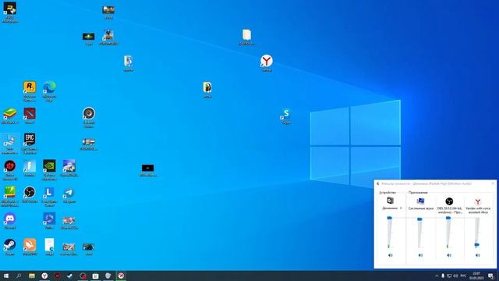The image size is (499, 281).
Task: Open Yandex browser from the taskbar
Action: pos(44,276)
